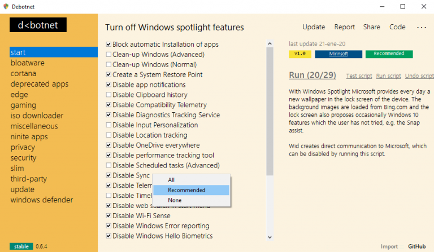The image size is (434, 252).
Task: Click the Test script link
Action: tap(359, 76)
